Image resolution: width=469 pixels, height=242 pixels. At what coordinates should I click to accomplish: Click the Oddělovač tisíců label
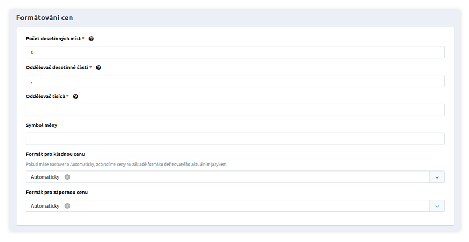[x=45, y=97]
